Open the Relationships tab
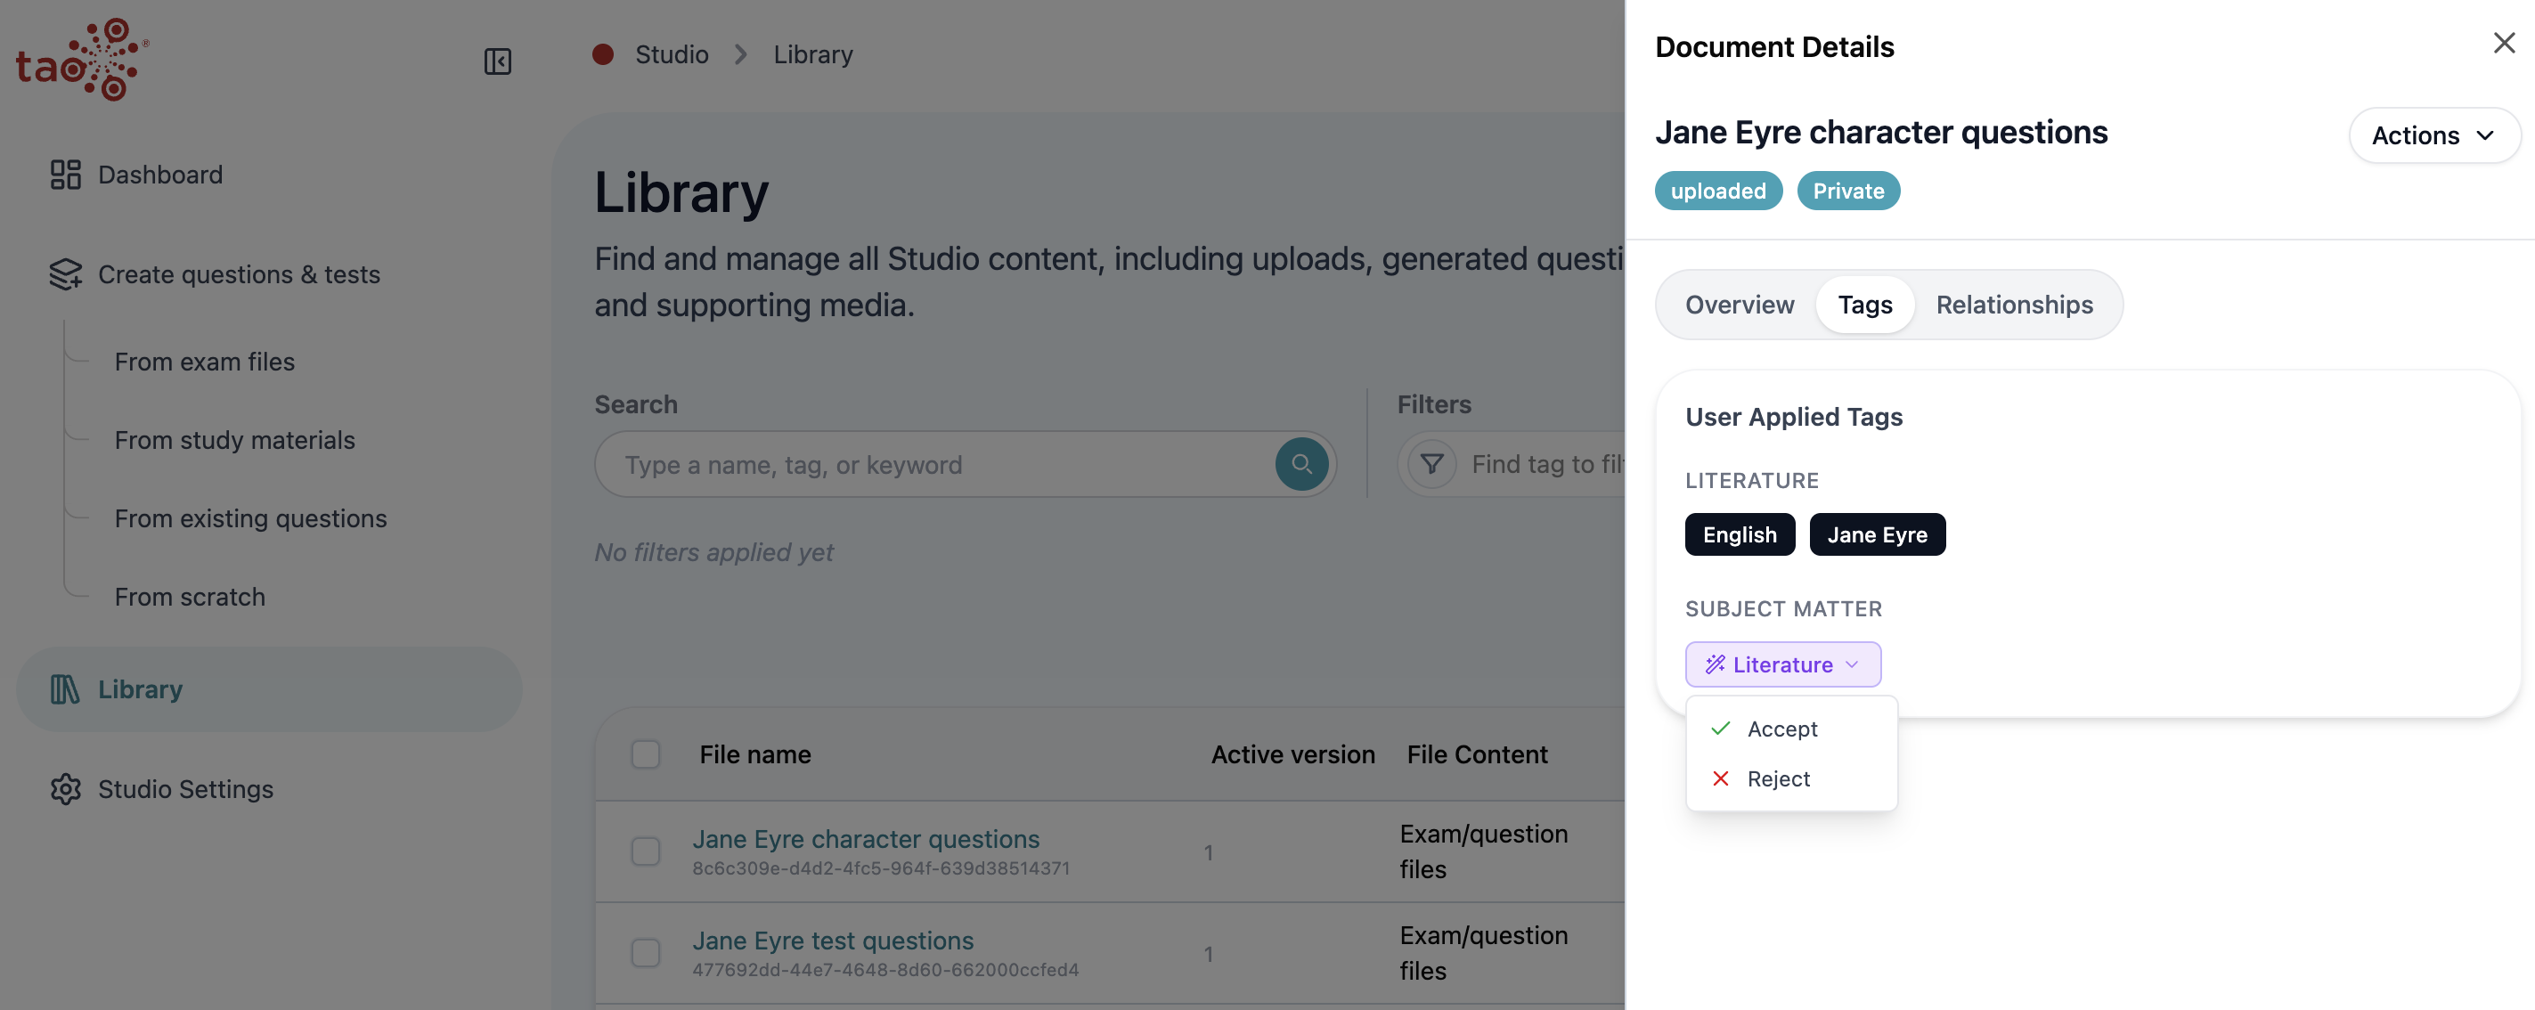 click(2013, 305)
